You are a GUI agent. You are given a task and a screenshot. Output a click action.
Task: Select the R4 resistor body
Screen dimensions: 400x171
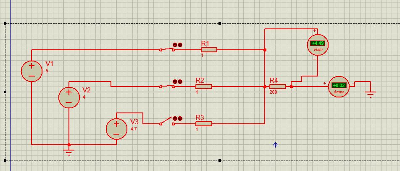click(x=278, y=87)
